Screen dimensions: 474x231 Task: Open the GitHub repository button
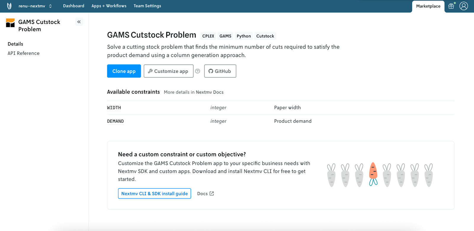(220, 71)
